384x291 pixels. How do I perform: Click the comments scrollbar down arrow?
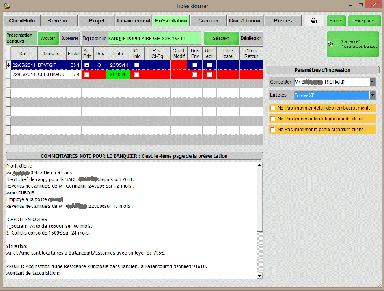[260, 276]
